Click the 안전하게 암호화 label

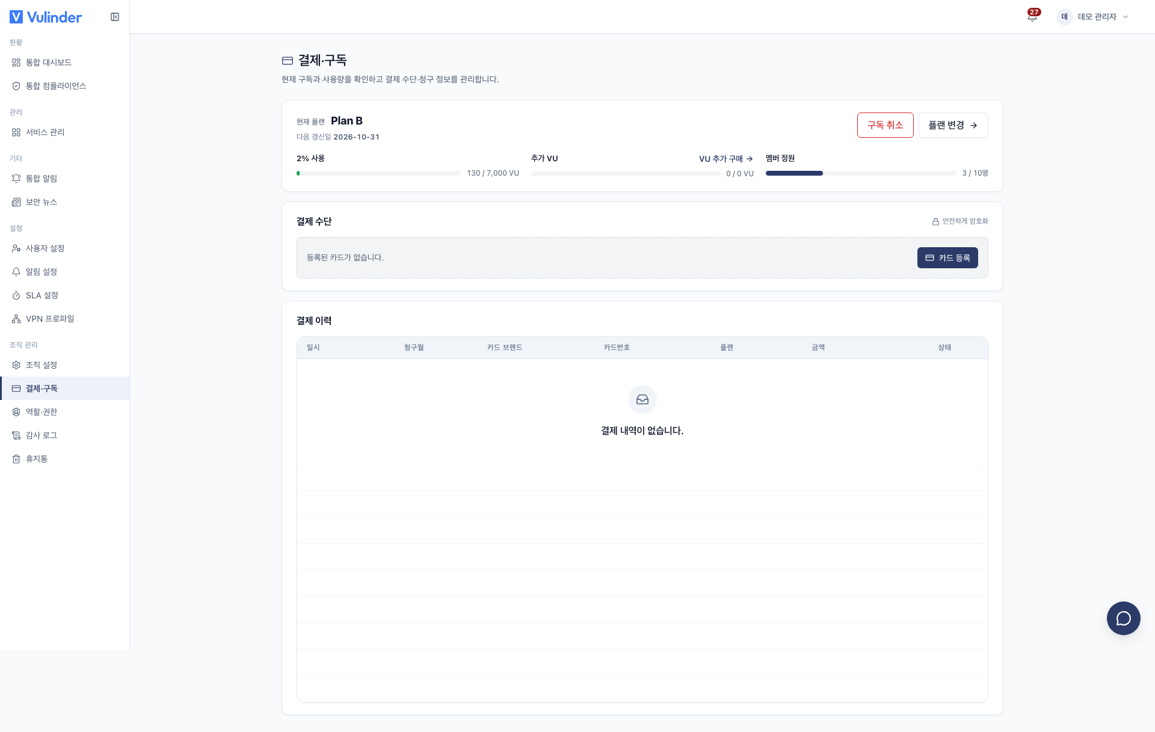[960, 221]
